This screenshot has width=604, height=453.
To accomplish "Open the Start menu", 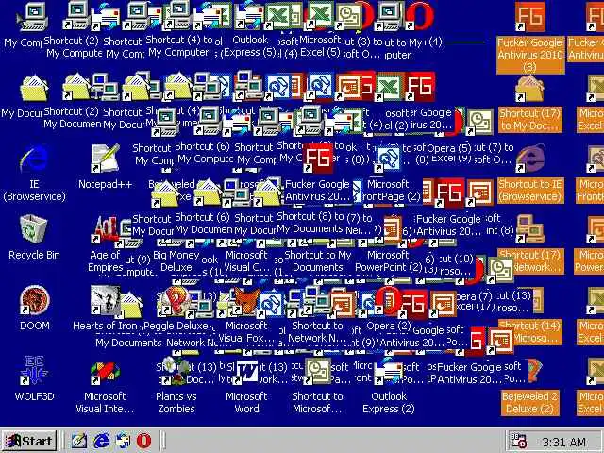I will point(29,441).
